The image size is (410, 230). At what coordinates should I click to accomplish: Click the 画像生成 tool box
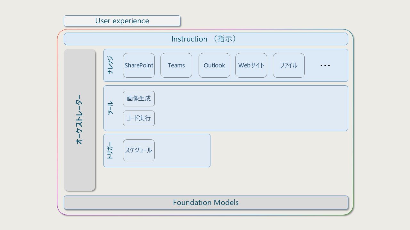tap(139, 98)
